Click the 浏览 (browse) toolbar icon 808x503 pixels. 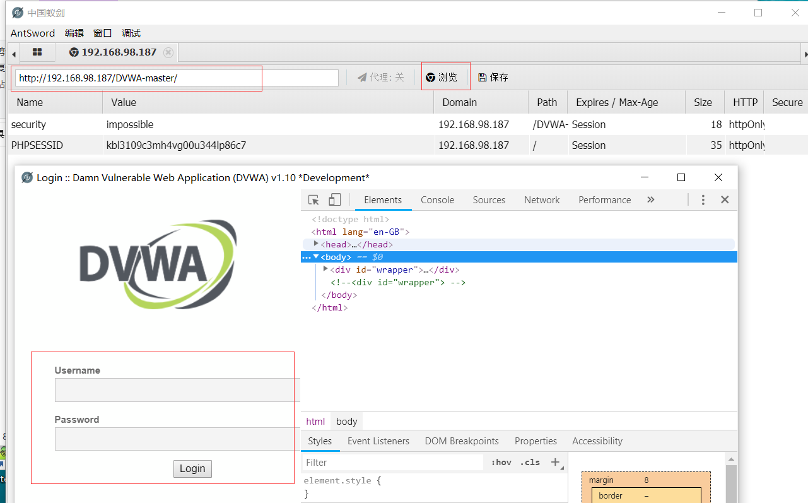coord(445,76)
